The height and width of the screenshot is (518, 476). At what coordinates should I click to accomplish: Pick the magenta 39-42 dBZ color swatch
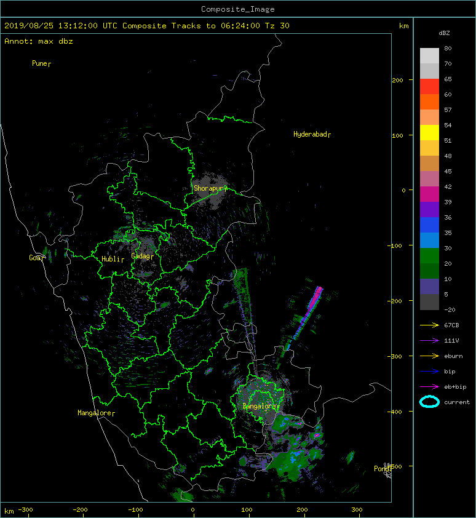(x=429, y=194)
